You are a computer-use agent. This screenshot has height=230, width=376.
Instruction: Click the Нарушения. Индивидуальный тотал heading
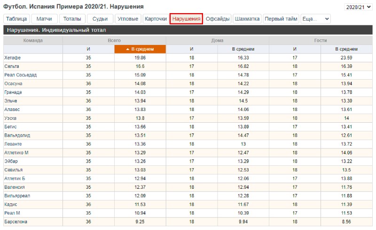tap(56, 30)
